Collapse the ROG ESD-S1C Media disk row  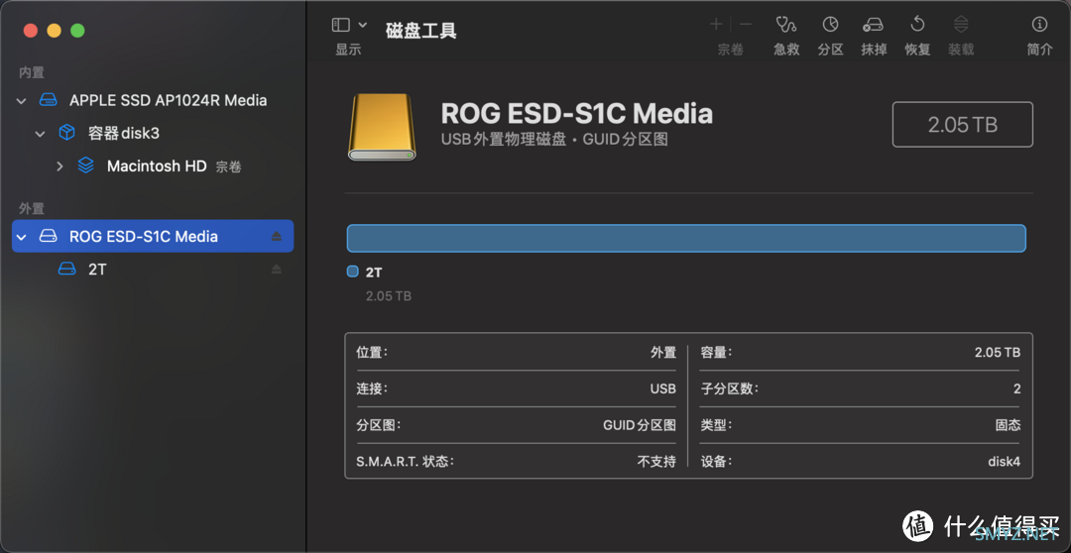click(x=21, y=237)
